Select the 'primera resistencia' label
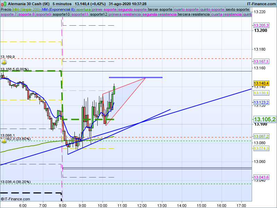Image resolution: width=277 pixels, height=208 pixels. point(125,15)
